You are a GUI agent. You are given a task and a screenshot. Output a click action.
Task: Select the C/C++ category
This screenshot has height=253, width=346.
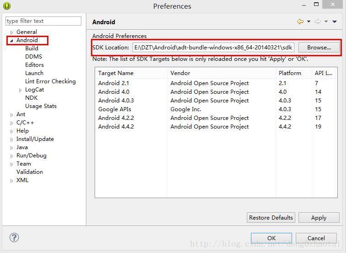pos(25,123)
